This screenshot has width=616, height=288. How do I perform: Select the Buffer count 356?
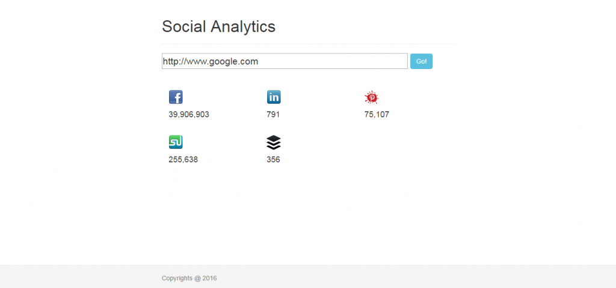pyautogui.click(x=273, y=160)
